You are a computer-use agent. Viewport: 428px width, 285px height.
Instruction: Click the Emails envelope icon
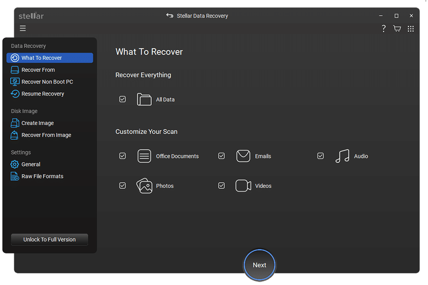(243, 156)
